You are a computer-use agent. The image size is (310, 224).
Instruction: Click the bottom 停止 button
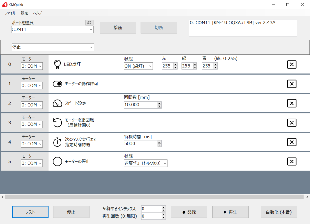71,212
